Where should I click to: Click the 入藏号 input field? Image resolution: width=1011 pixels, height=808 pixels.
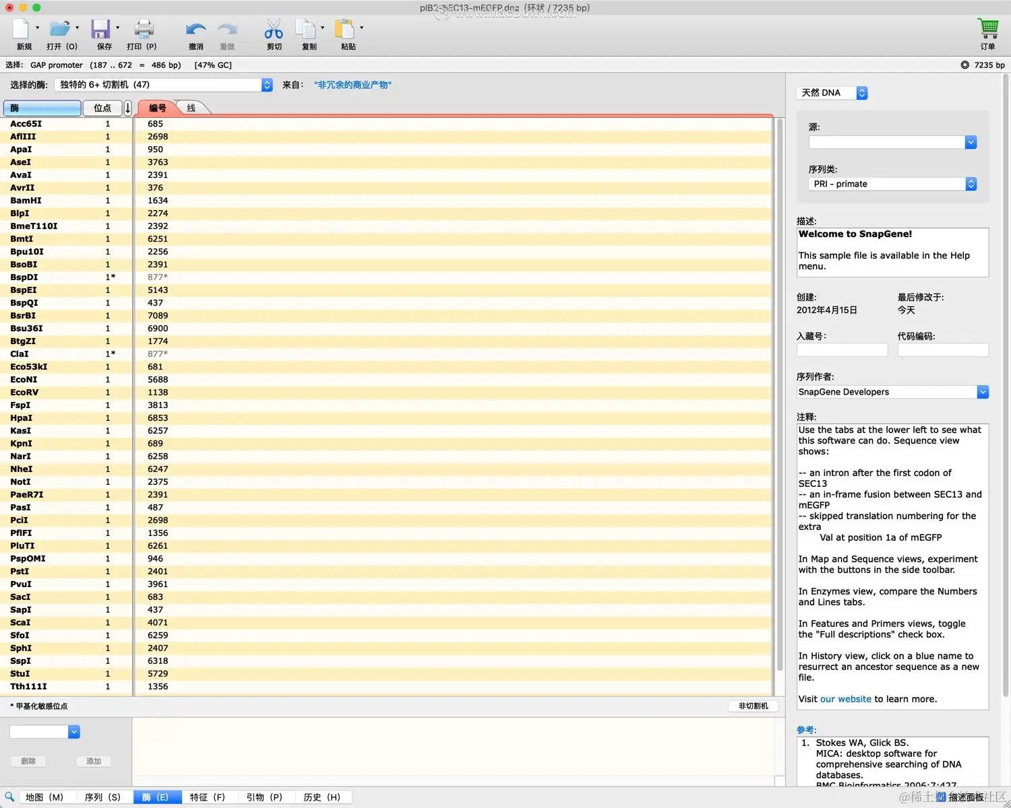tap(842, 350)
